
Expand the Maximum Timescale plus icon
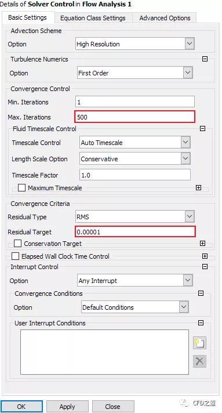point(199,187)
